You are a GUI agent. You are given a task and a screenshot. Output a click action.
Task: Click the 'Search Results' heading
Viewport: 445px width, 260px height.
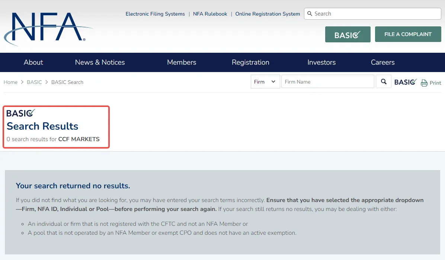click(42, 126)
